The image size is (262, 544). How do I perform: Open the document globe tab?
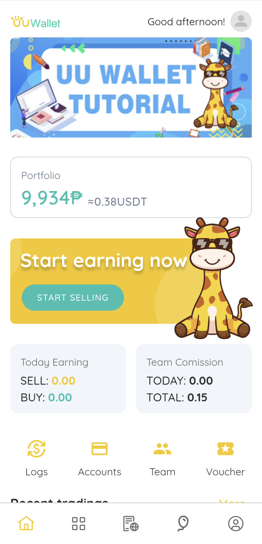(x=131, y=523)
